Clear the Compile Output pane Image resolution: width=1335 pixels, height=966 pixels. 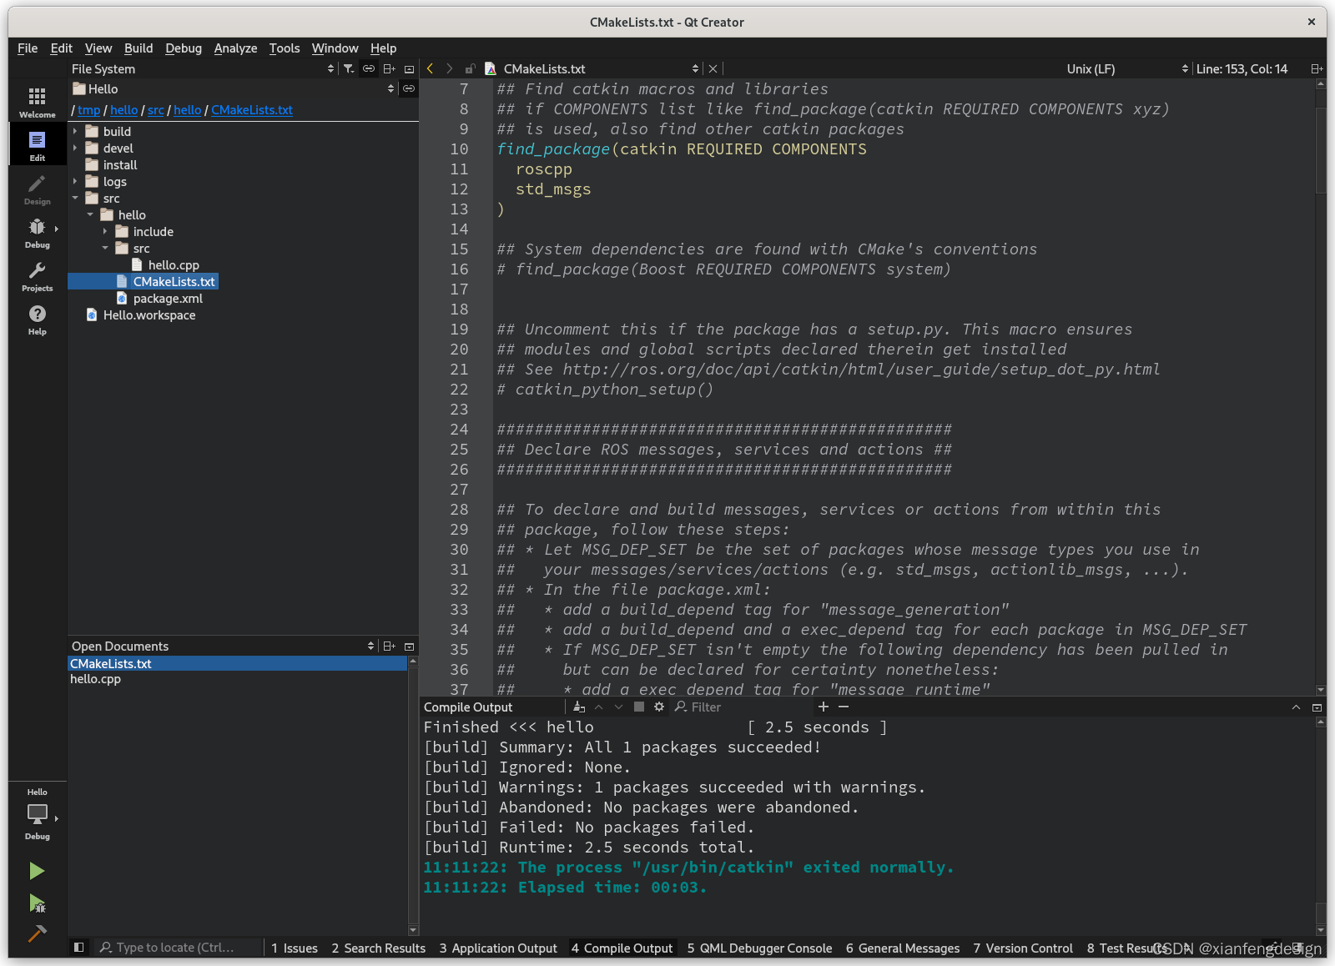[x=579, y=707]
